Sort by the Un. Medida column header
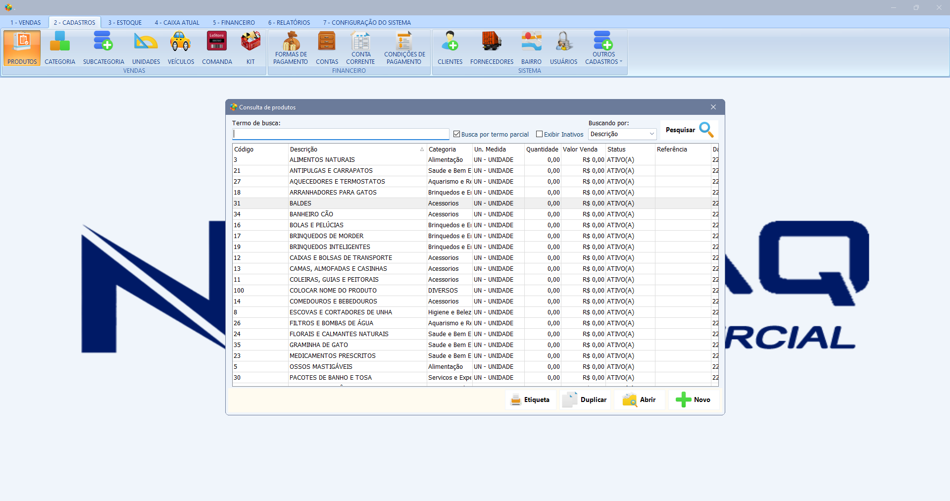This screenshot has height=501, width=950. coord(498,149)
